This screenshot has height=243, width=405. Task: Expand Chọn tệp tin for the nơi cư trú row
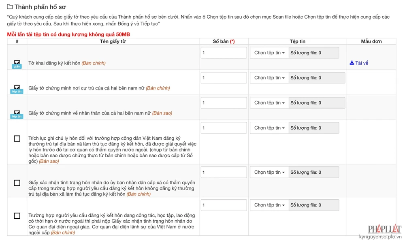(x=269, y=78)
